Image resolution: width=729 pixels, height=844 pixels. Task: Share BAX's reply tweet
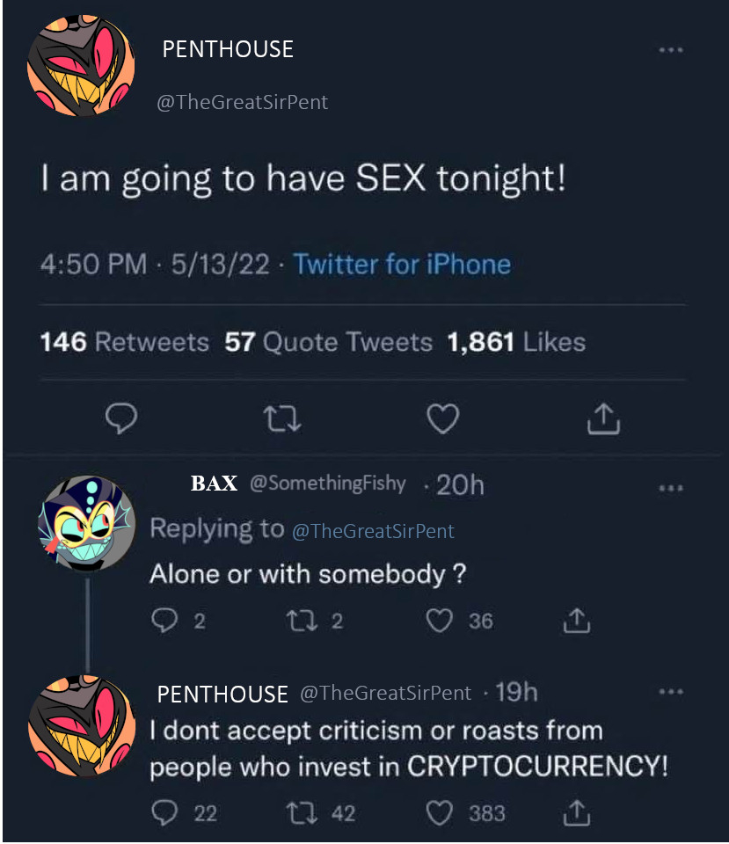click(576, 622)
